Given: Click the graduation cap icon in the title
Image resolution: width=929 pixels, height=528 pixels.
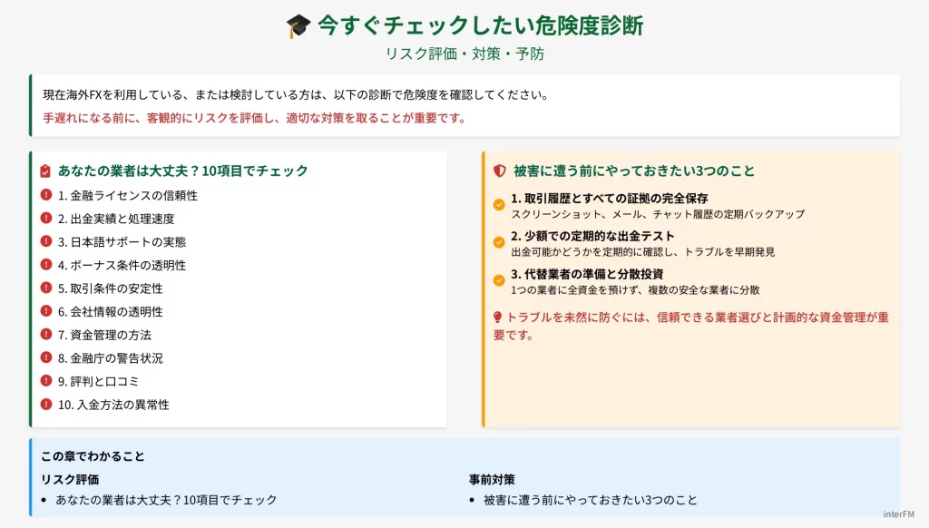Looking at the screenshot, I should (298, 25).
